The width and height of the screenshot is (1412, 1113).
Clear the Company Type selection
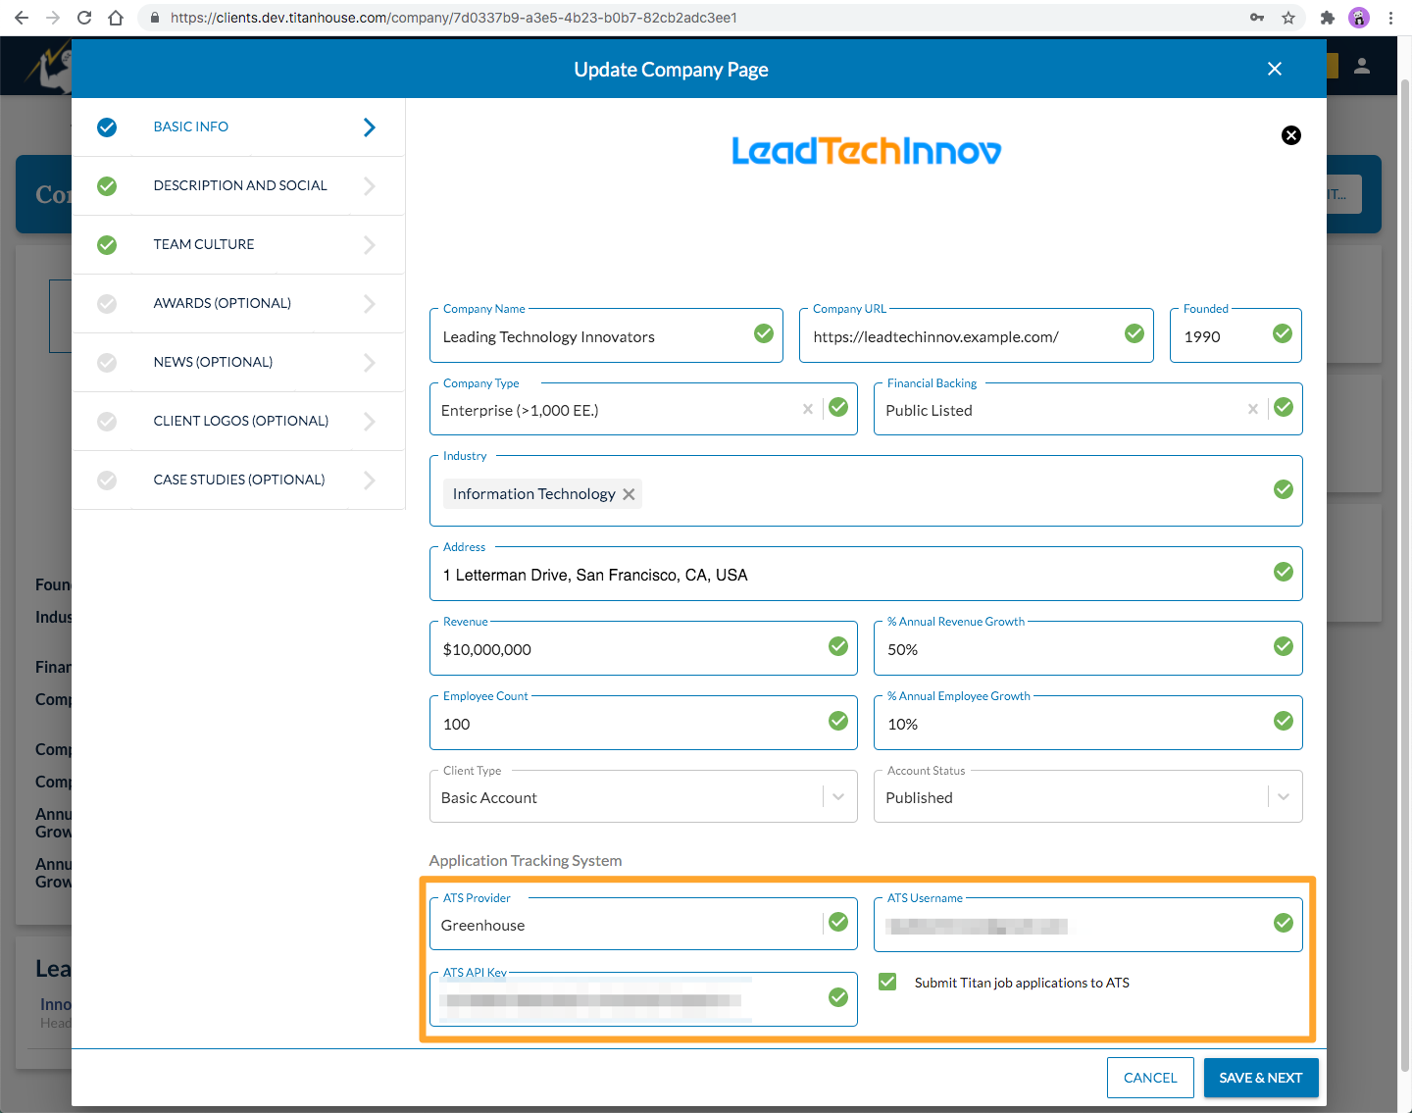[x=807, y=409]
